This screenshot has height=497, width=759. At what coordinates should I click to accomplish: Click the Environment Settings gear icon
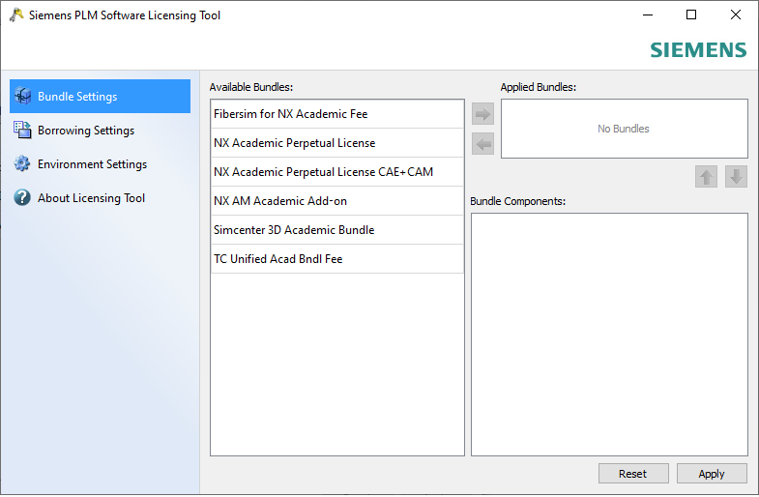tap(23, 164)
